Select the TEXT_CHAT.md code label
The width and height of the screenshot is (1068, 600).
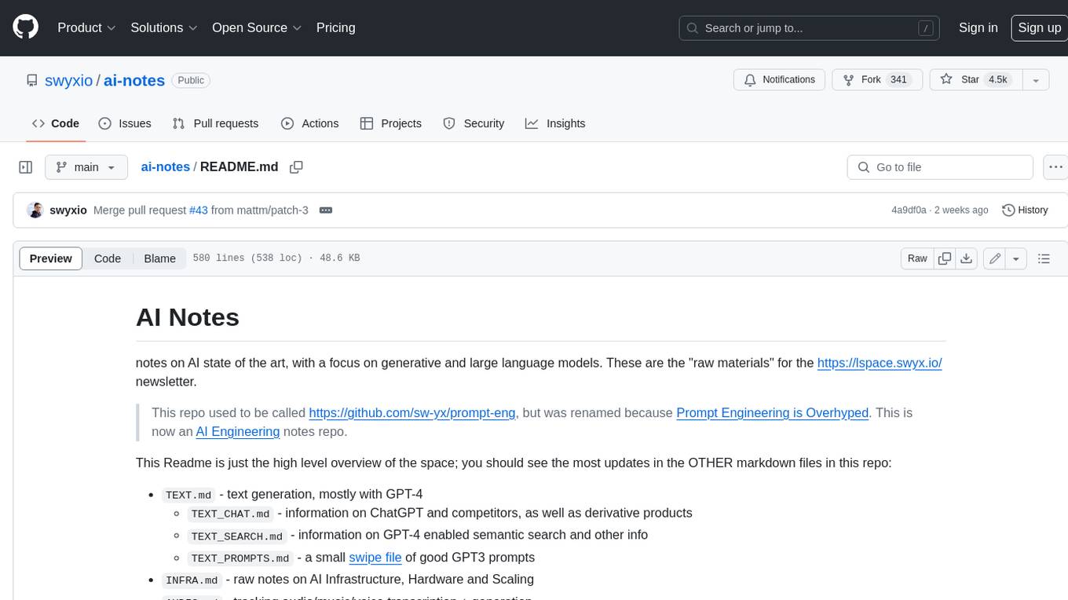pos(231,514)
